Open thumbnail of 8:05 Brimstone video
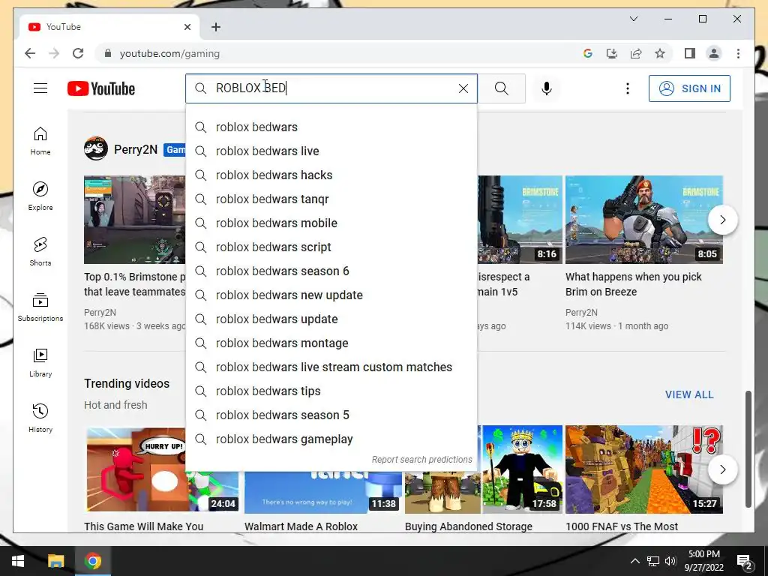The image size is (768, 576). (x=644, y=220)
